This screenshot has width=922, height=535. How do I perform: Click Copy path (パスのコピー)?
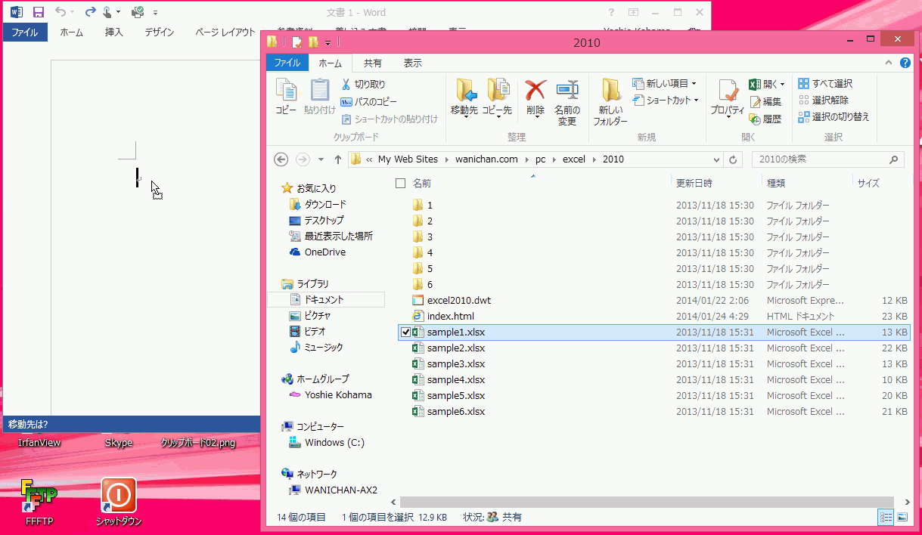pos(368,102)
